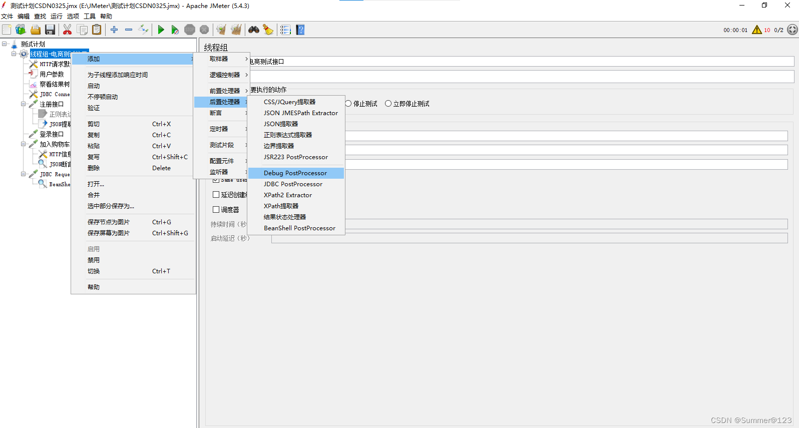
Task: Select the 登录接口 tree item
Action: [52, 134]
